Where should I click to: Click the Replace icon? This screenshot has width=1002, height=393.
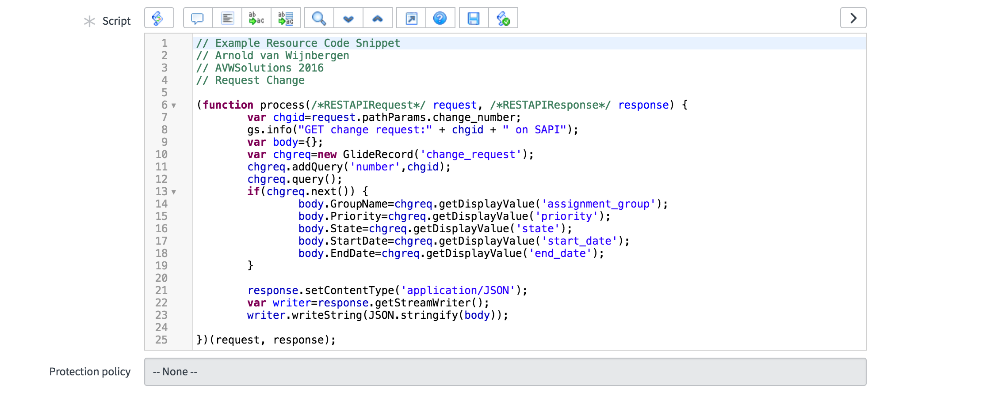click(256, 18)
